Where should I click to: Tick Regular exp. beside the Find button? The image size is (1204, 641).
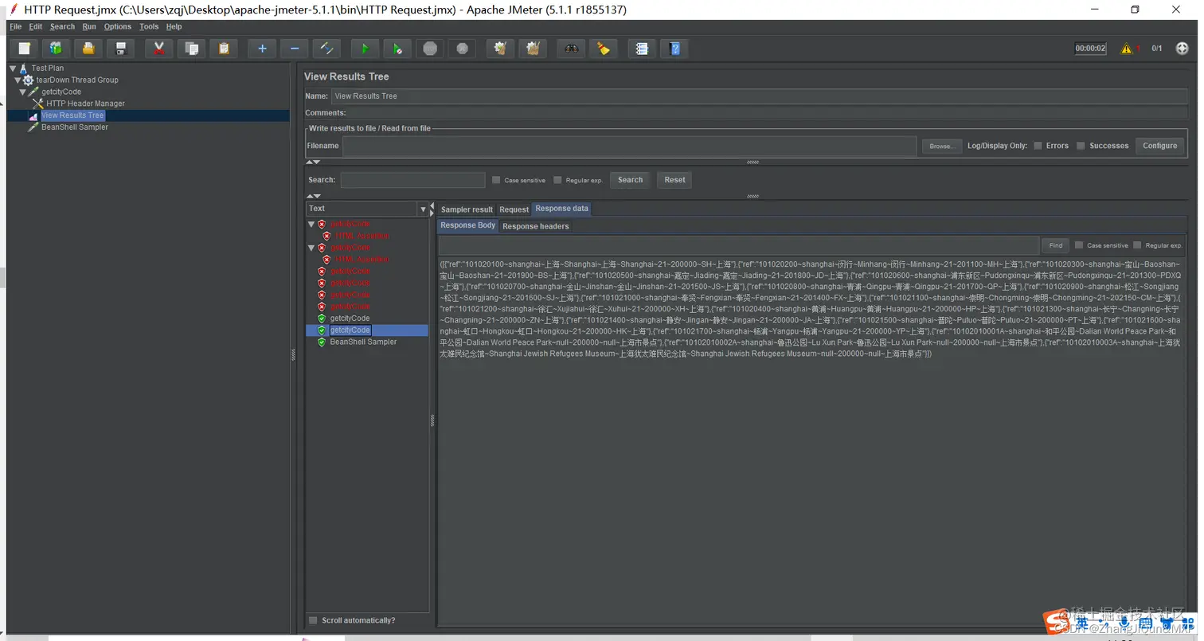1137,245
